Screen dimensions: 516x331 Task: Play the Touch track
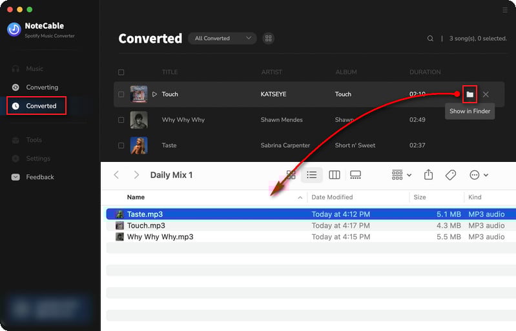[x=154, y=94]
